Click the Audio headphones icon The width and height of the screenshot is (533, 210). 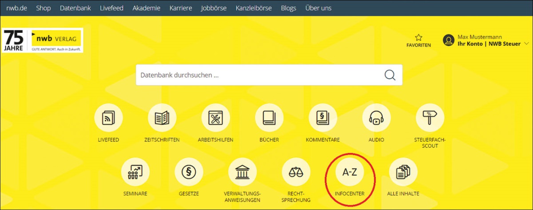pos(376,118)
